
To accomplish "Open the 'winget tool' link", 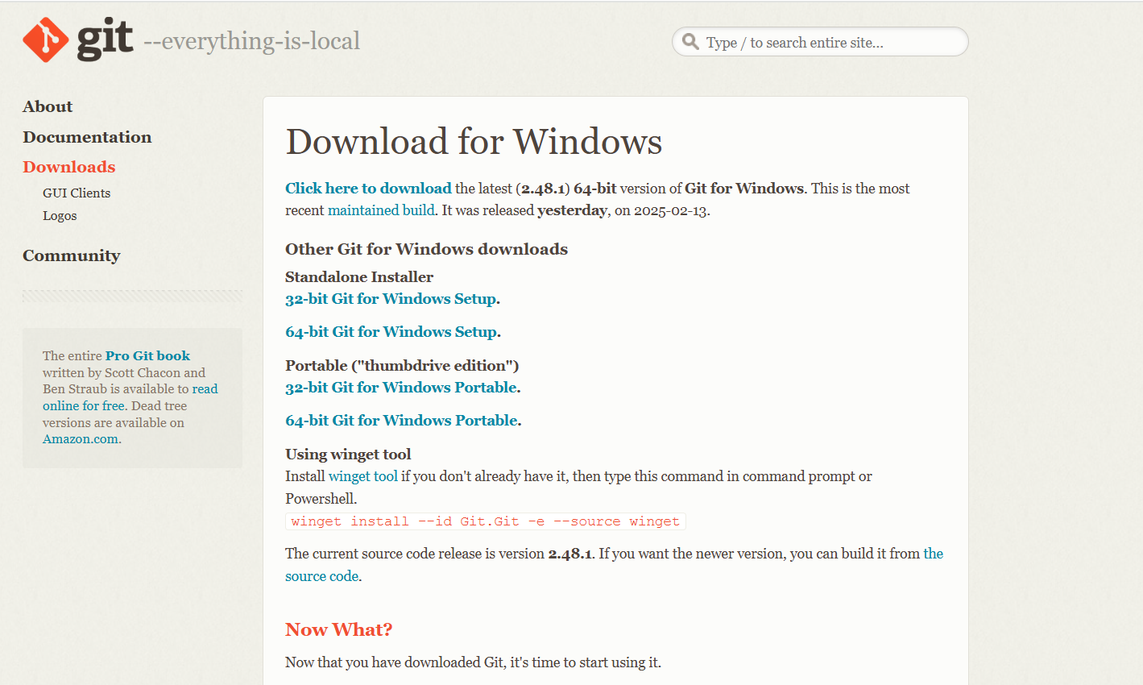I will 363,476.
